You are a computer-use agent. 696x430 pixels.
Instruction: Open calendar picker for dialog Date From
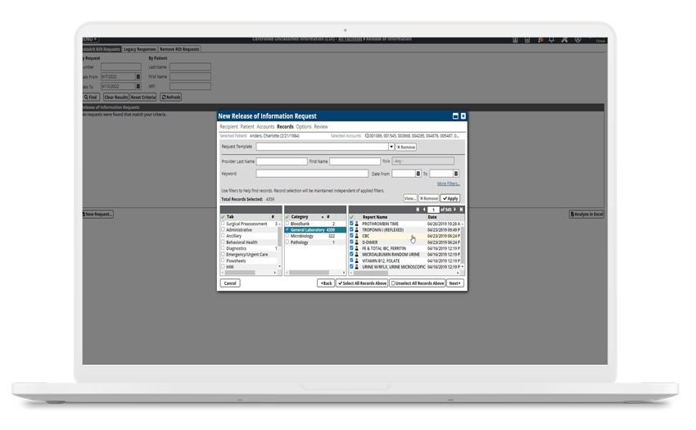(418, 174)
